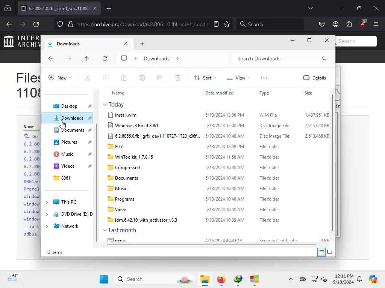Viewport: 385px width, 288px height.
Task: Open the notification bell in system tray
Action: pyautogui.click(x=359, y=279)
